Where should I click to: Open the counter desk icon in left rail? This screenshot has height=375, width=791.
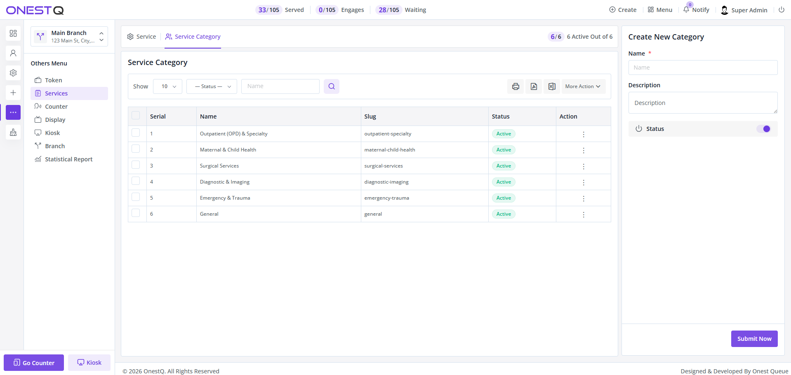[x=13, y=132]
